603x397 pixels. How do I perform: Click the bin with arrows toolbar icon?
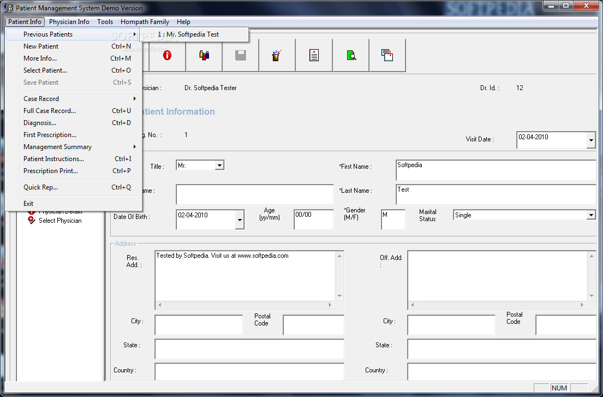pos(277,55)
